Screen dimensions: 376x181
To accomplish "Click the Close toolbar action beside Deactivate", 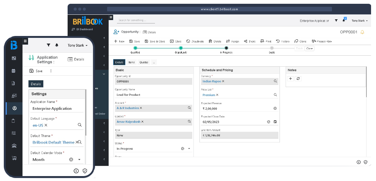I will coord(176,41).
